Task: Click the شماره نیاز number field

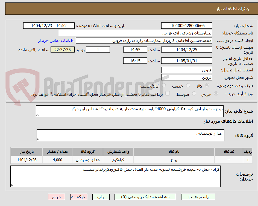Action: pos(187,26)
